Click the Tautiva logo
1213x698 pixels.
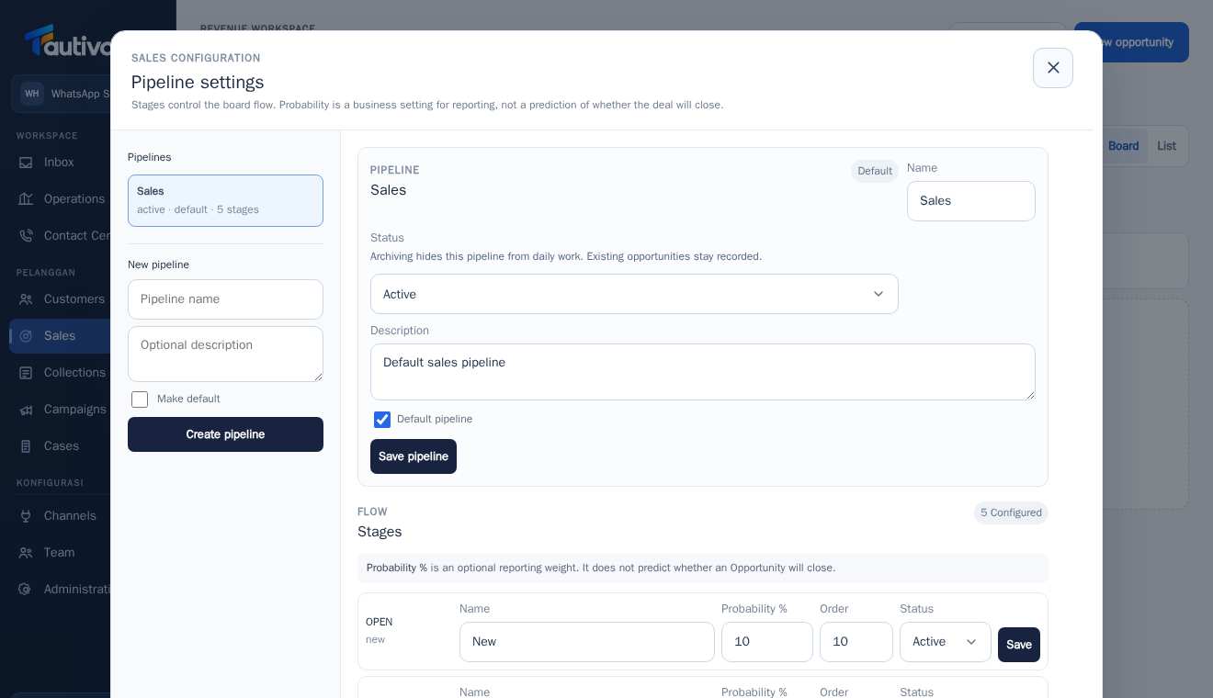pos(67,41)
